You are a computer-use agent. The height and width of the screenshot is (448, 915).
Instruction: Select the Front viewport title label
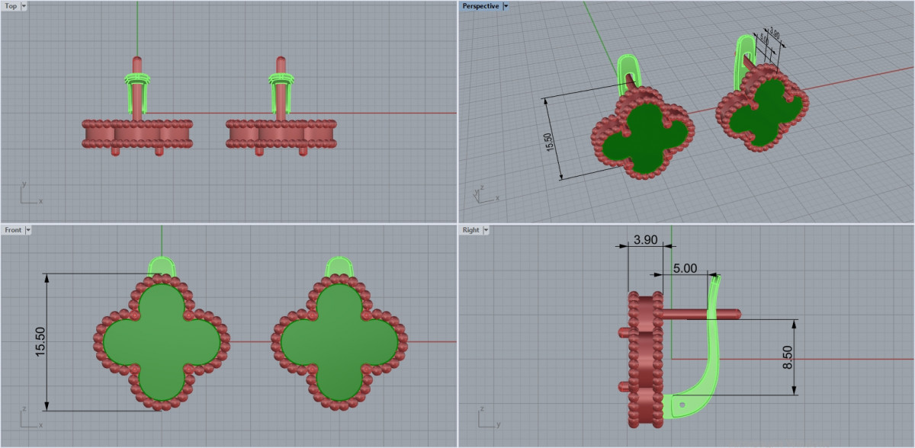(x=13, y=229)
